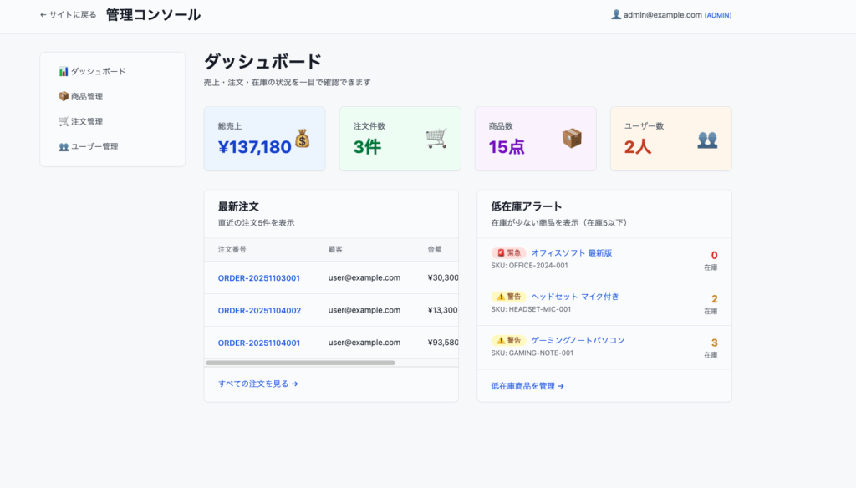Screen dimensions: 856x488
Task: Open 商品管理 in the sidebar menu
Action: [81, 96]
